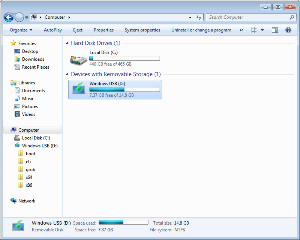
Task: Click the Hard Disk Drives (1) heading
Action: (96, 43)
